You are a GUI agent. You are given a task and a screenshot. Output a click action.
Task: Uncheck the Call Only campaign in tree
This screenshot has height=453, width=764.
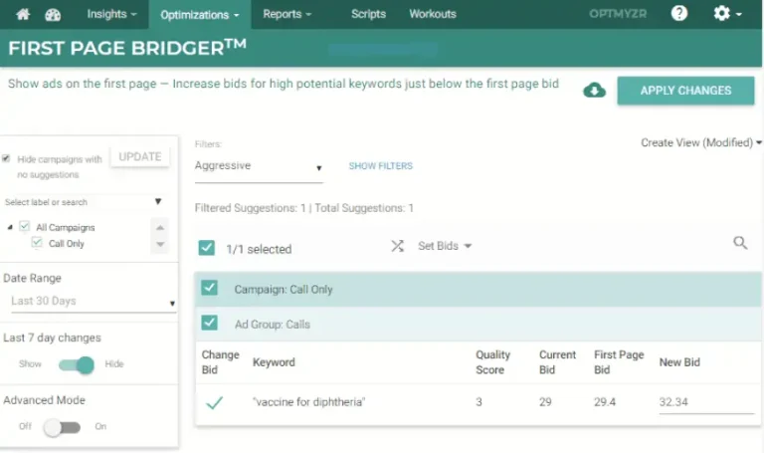pyautogui.click(x=37, y=243)
